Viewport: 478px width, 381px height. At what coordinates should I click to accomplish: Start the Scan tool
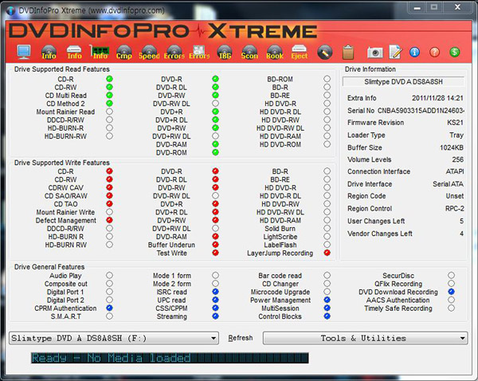(249, 52)
